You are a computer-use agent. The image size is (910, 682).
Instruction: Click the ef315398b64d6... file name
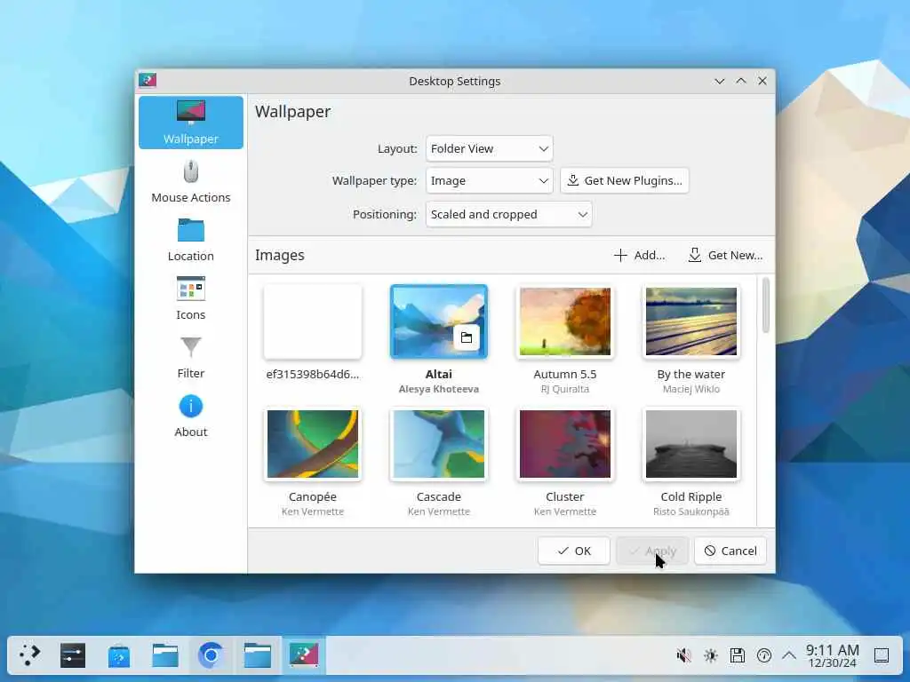coord(312,374)
